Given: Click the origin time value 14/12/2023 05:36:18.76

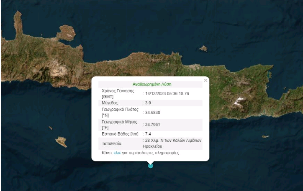Looking at the screenshot, I should coord(167,93).
